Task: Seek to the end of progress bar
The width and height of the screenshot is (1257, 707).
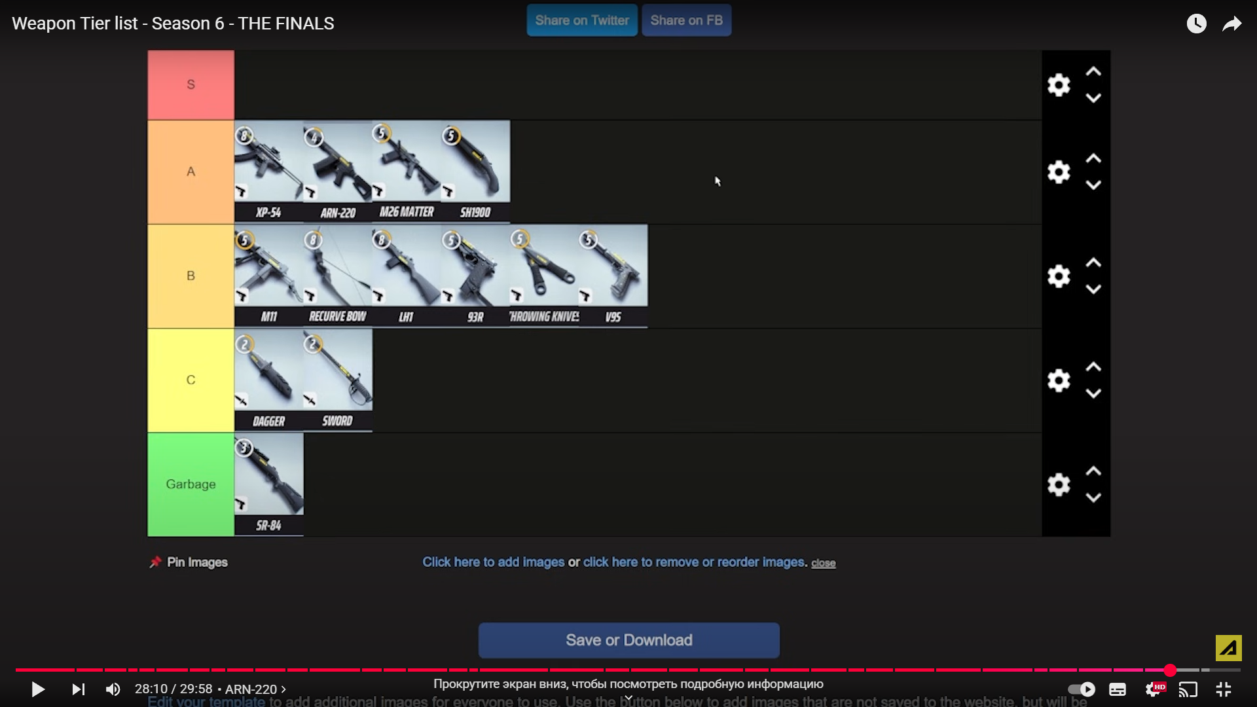Action: click(1239, 670)
